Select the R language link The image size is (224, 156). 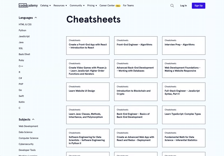(x=19, y=72)
